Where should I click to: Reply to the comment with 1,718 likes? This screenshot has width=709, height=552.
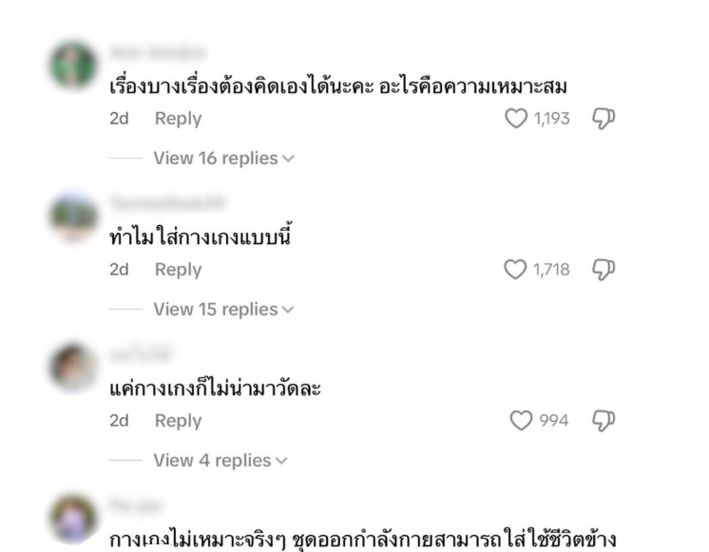pos(178,270)
